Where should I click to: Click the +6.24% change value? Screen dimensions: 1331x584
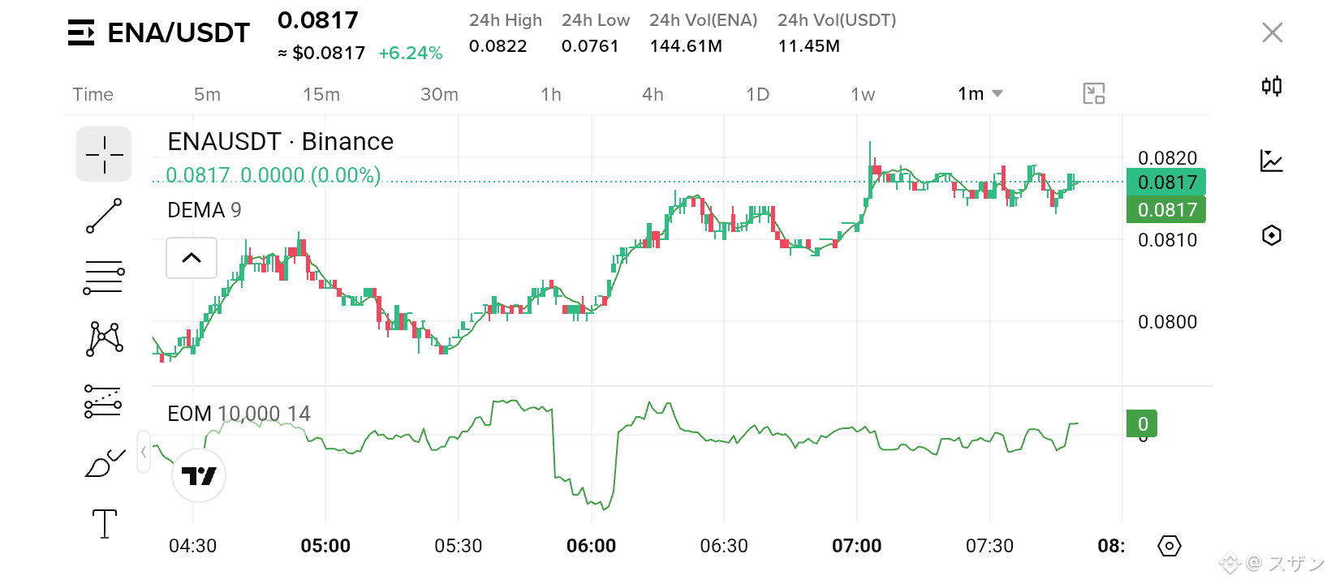click(x=411, y=54)
